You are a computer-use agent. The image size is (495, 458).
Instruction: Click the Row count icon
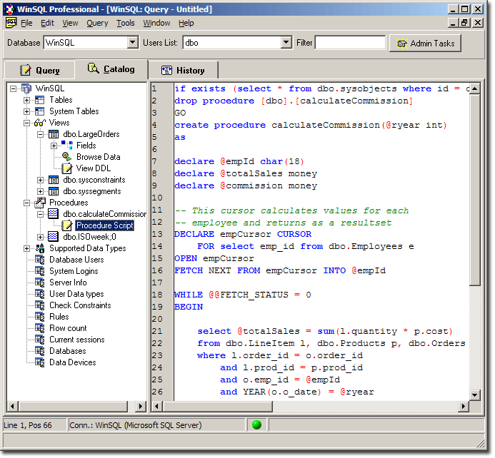tap(40, 328)
